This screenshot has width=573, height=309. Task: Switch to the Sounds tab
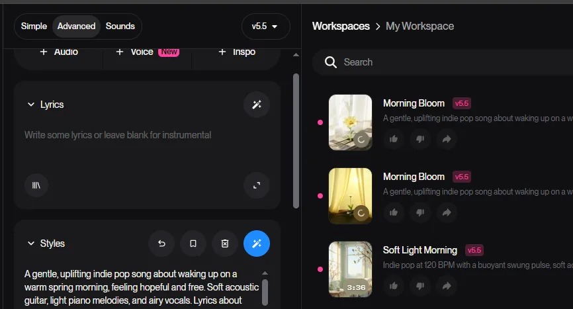tap(120, 26)
